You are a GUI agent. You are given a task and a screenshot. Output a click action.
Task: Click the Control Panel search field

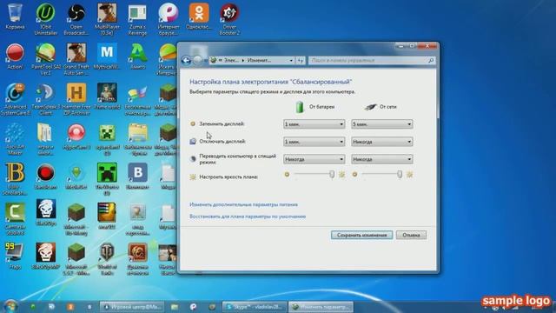pos(372,61)
